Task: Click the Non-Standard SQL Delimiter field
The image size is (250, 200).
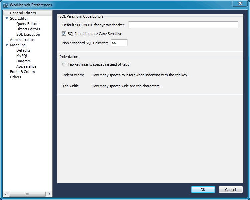Action: (119, 43)
